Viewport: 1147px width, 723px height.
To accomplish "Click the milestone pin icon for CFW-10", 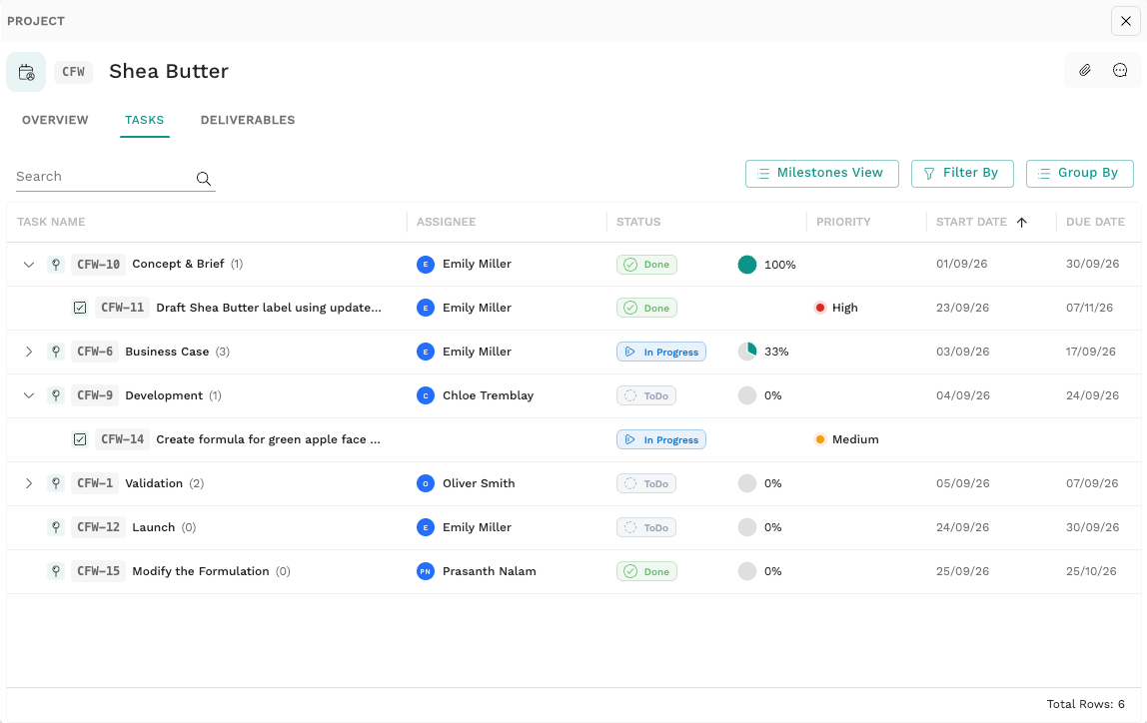I will point(56,264).
